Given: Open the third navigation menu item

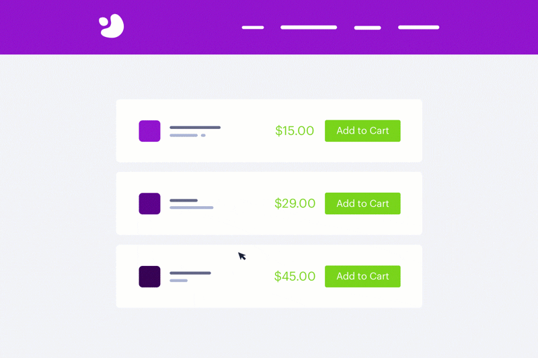Looking at the screenshot, I should [x=367, y=28].
